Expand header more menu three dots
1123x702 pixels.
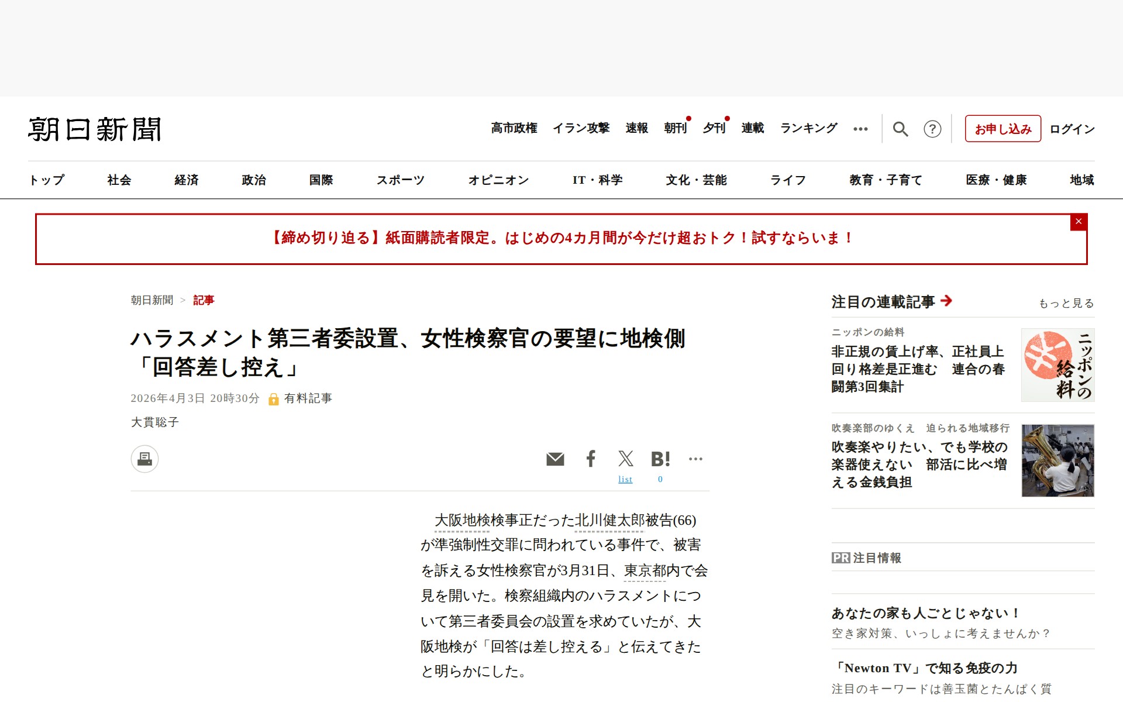click(860, 129)
